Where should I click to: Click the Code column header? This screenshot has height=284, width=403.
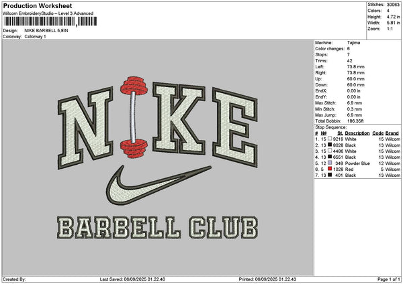tap(377, 133)
